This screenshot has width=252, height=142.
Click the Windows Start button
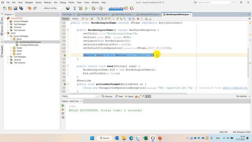point(92,138)
